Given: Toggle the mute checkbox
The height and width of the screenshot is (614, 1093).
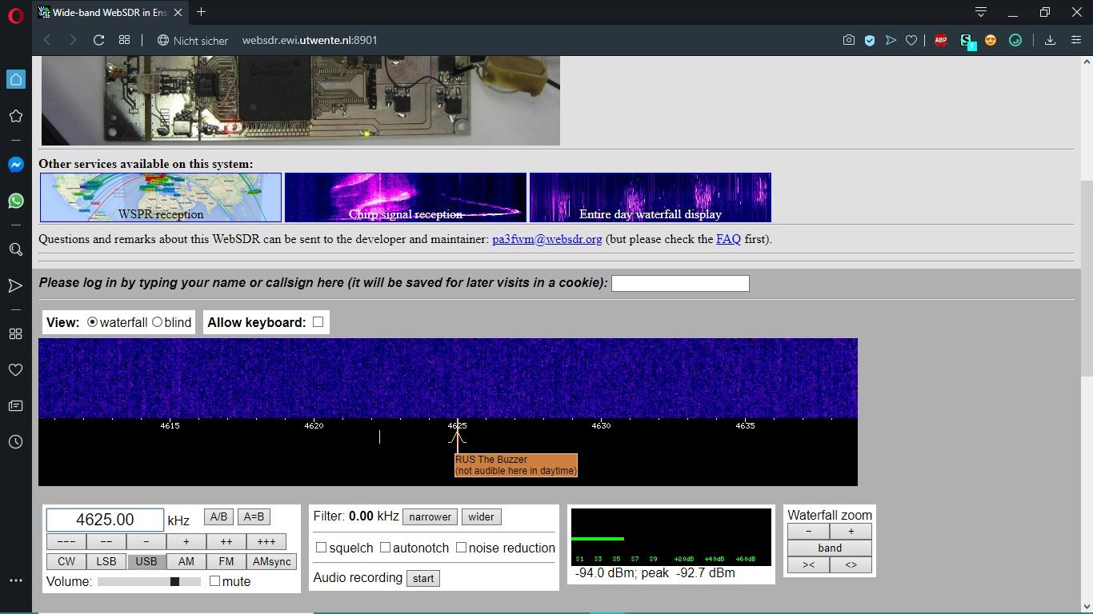Looking at the screenshot, I should (214, 581).
